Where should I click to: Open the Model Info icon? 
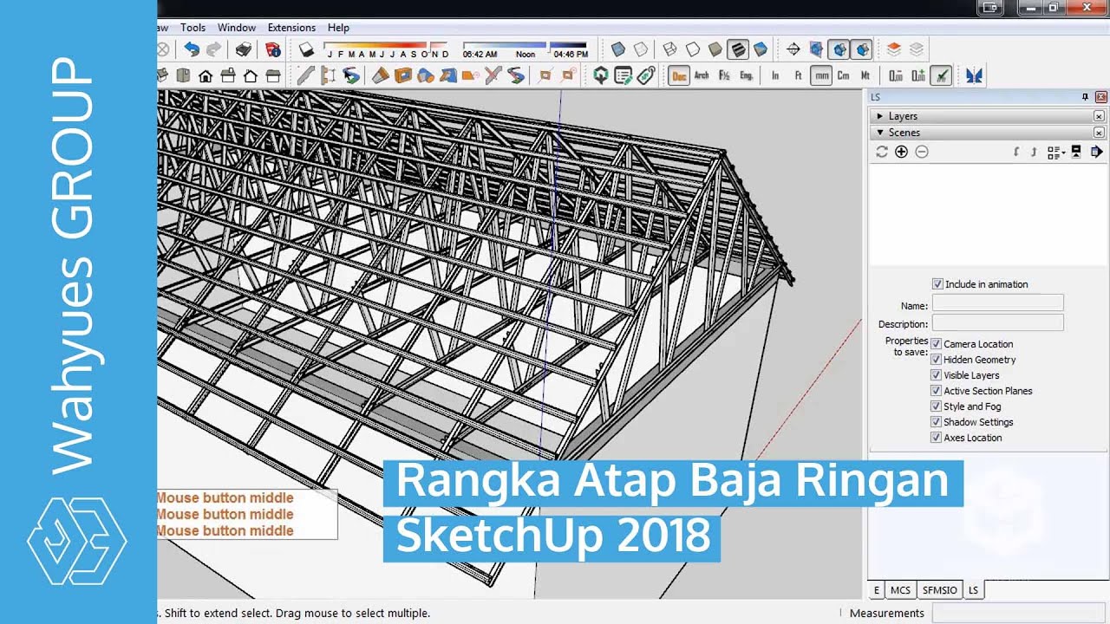pos(272,50)
